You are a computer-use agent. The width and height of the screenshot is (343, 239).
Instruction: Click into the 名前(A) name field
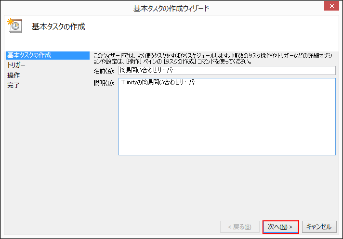click(x=227, y=70)
